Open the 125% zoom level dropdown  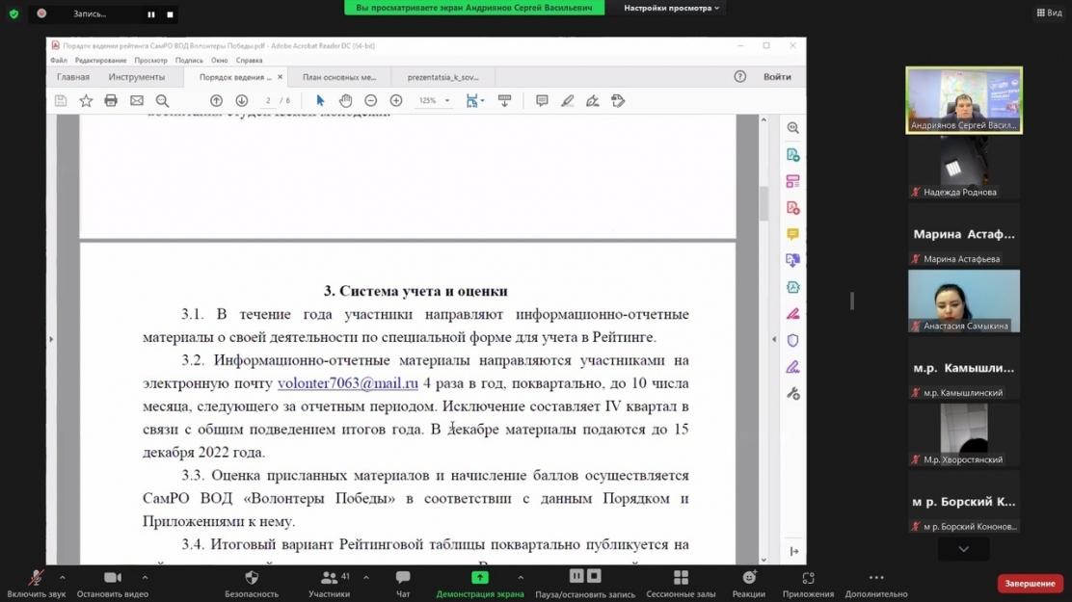446,101
